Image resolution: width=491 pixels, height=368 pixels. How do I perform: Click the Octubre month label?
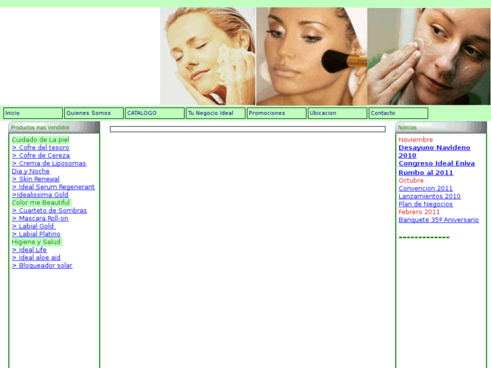point(411,180)
